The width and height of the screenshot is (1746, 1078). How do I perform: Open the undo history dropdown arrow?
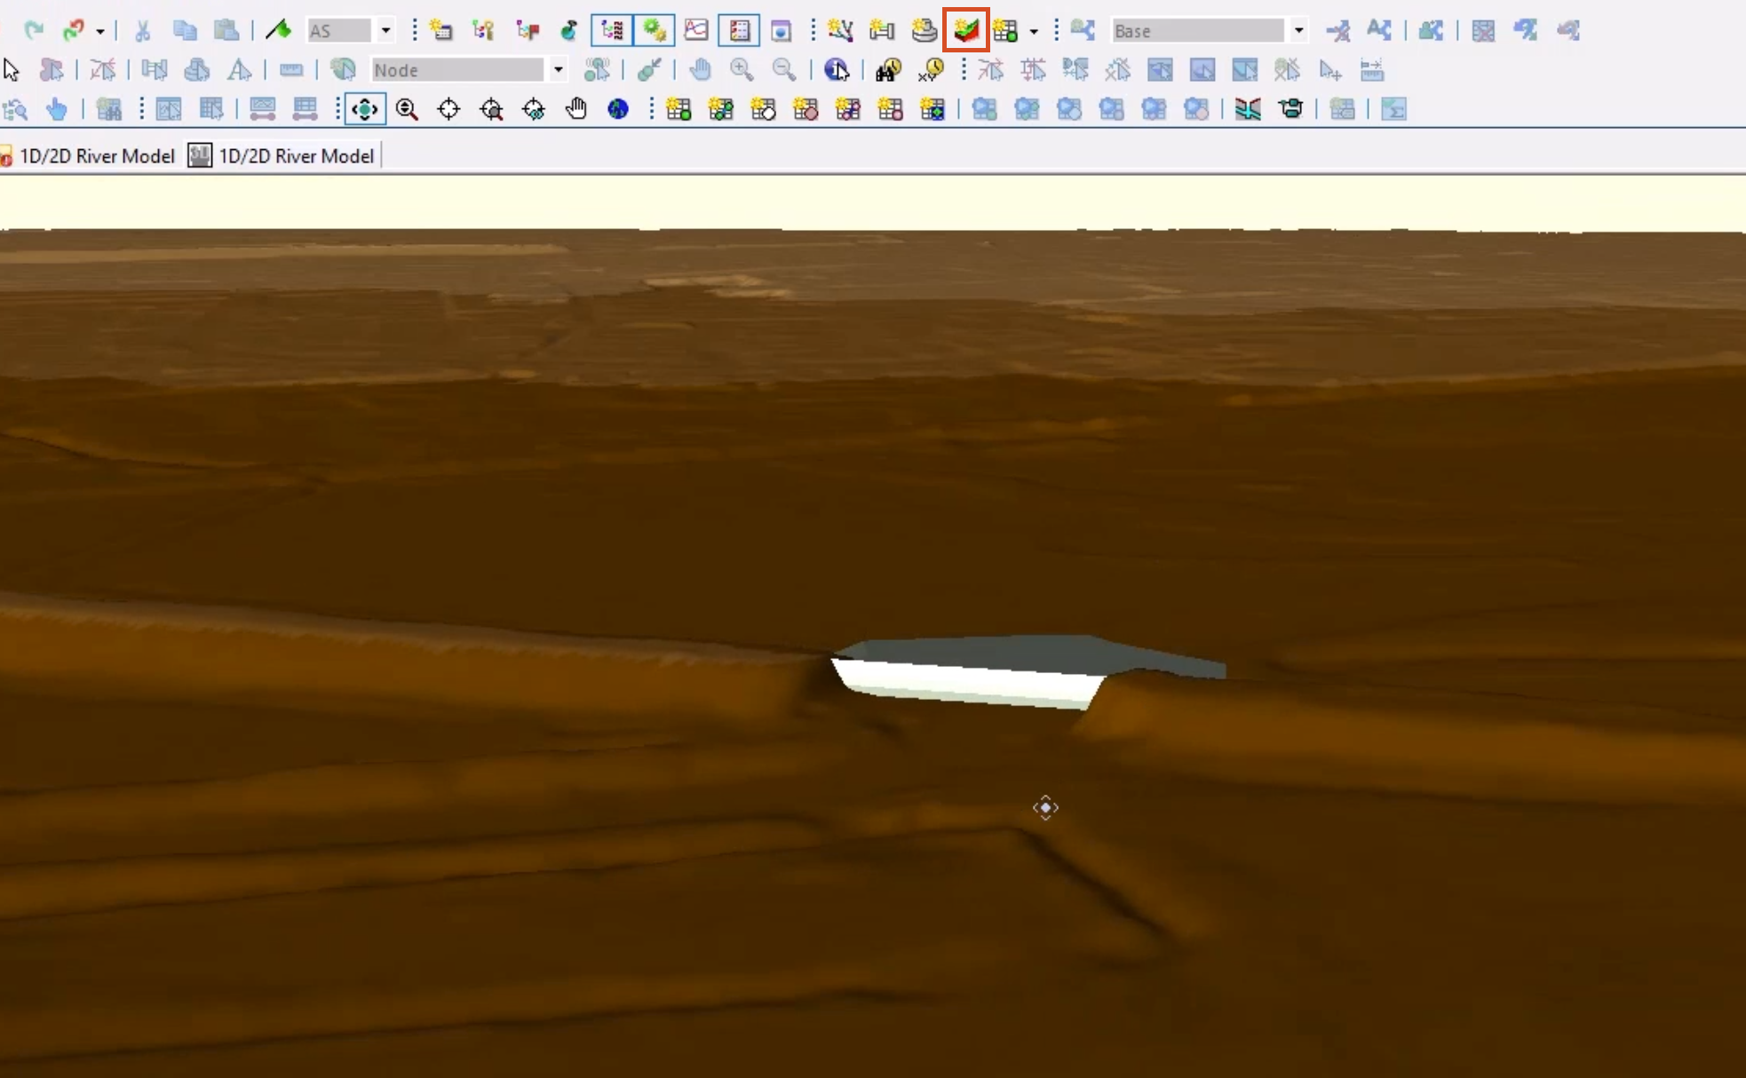tap(100, 31)
